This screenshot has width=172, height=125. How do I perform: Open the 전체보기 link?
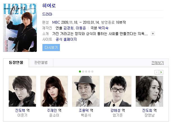(x=158, y=63)
